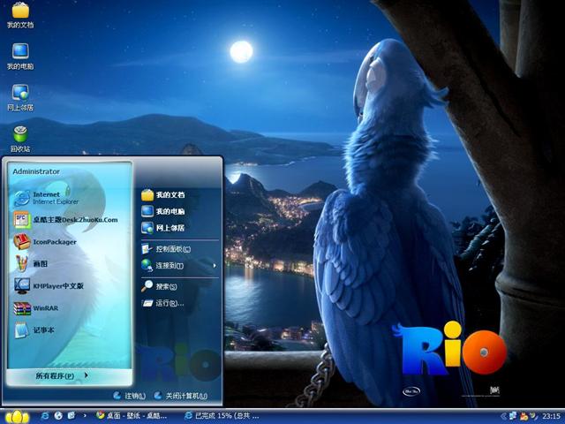Click the globe browser quick launch icon
The width and height of the screenshot is (565, 424).
click(x=58, y=416)
